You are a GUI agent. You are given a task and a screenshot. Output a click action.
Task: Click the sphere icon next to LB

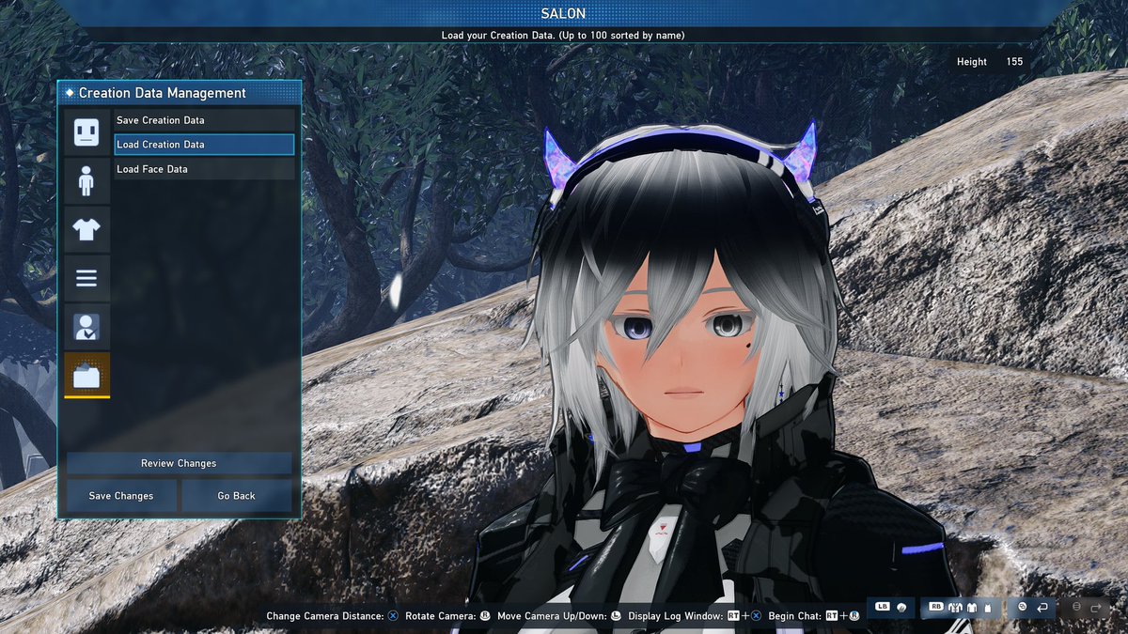point(901,608)
